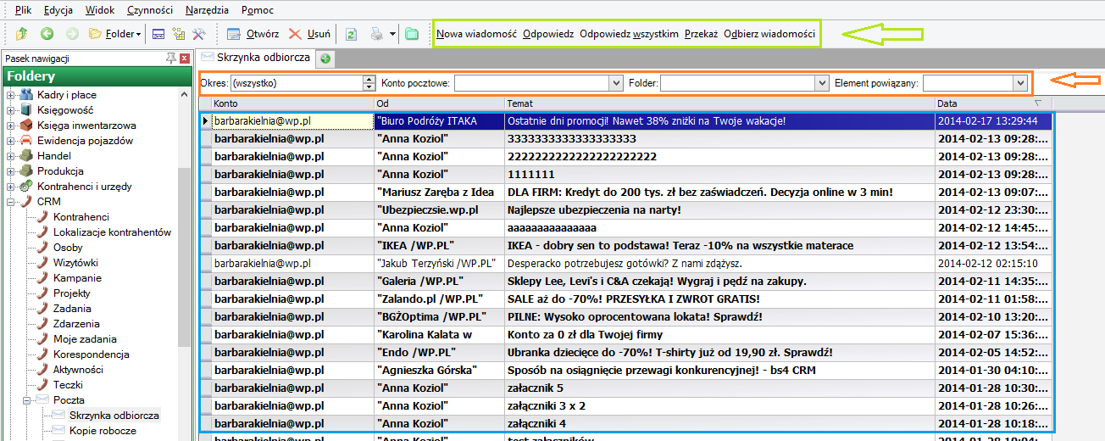Click the Odpowiedz reply button
This screenshot has height=441, width=1105.
[548, 34]
